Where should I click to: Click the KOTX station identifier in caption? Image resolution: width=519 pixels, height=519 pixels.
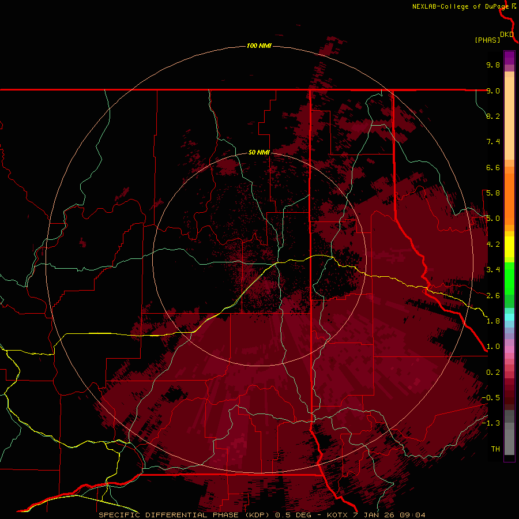coord(337,515)
